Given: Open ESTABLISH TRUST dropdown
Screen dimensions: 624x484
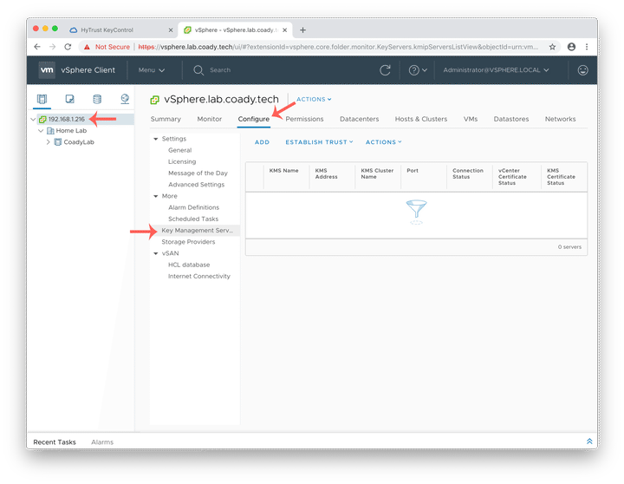Looking at the screenshot, I should coord(319,141).
